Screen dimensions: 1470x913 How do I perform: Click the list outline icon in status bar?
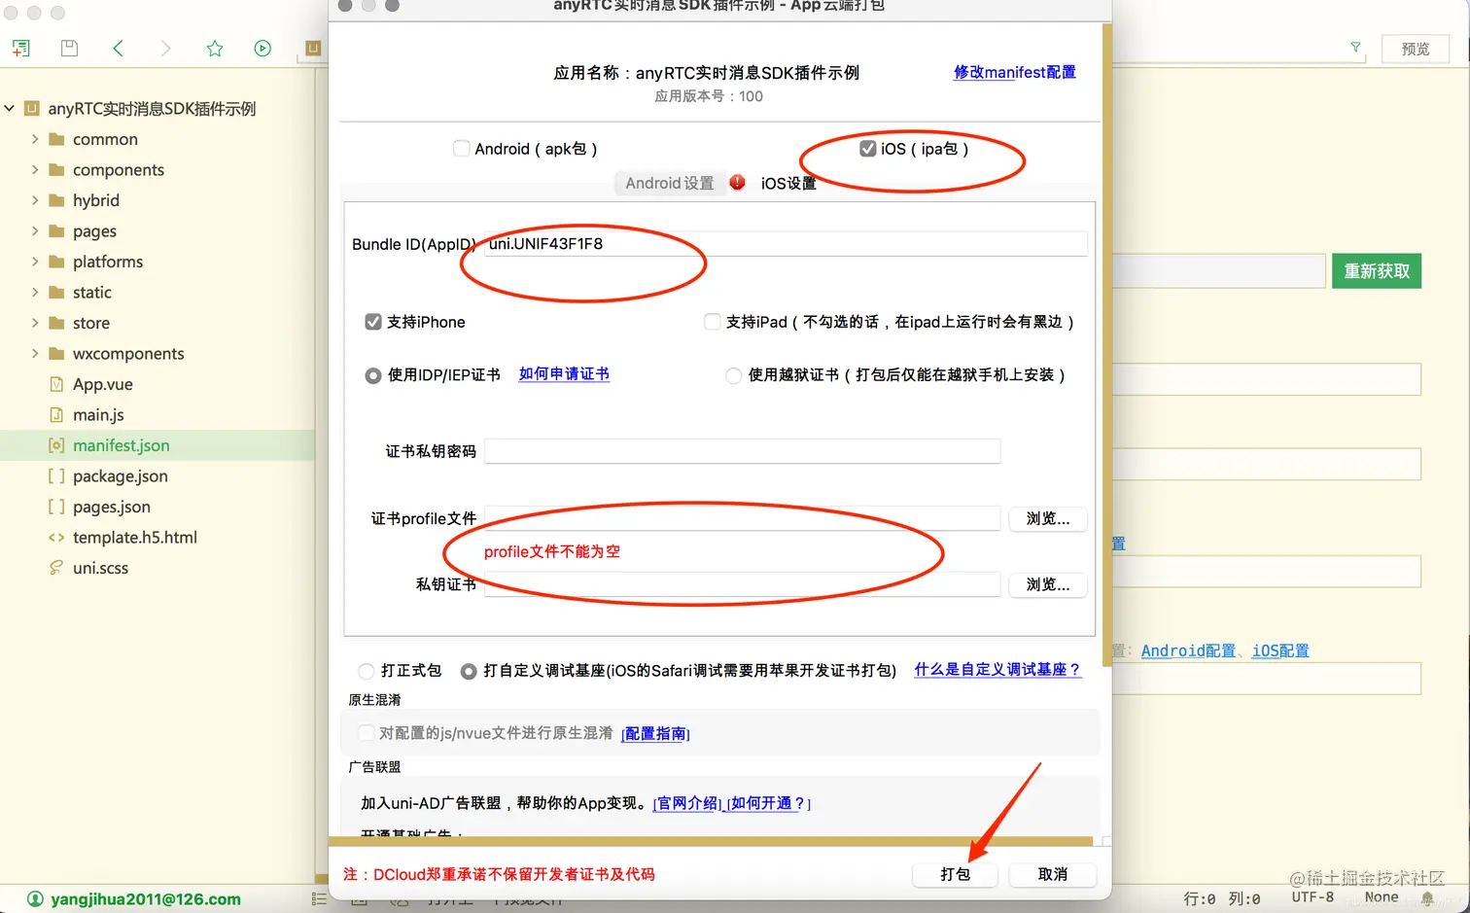(x=319, y=899)
